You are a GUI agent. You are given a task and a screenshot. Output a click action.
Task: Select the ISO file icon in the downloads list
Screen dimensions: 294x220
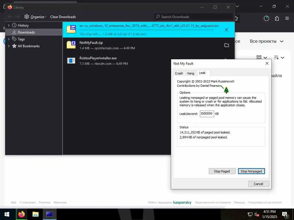(x=71, y=30)
